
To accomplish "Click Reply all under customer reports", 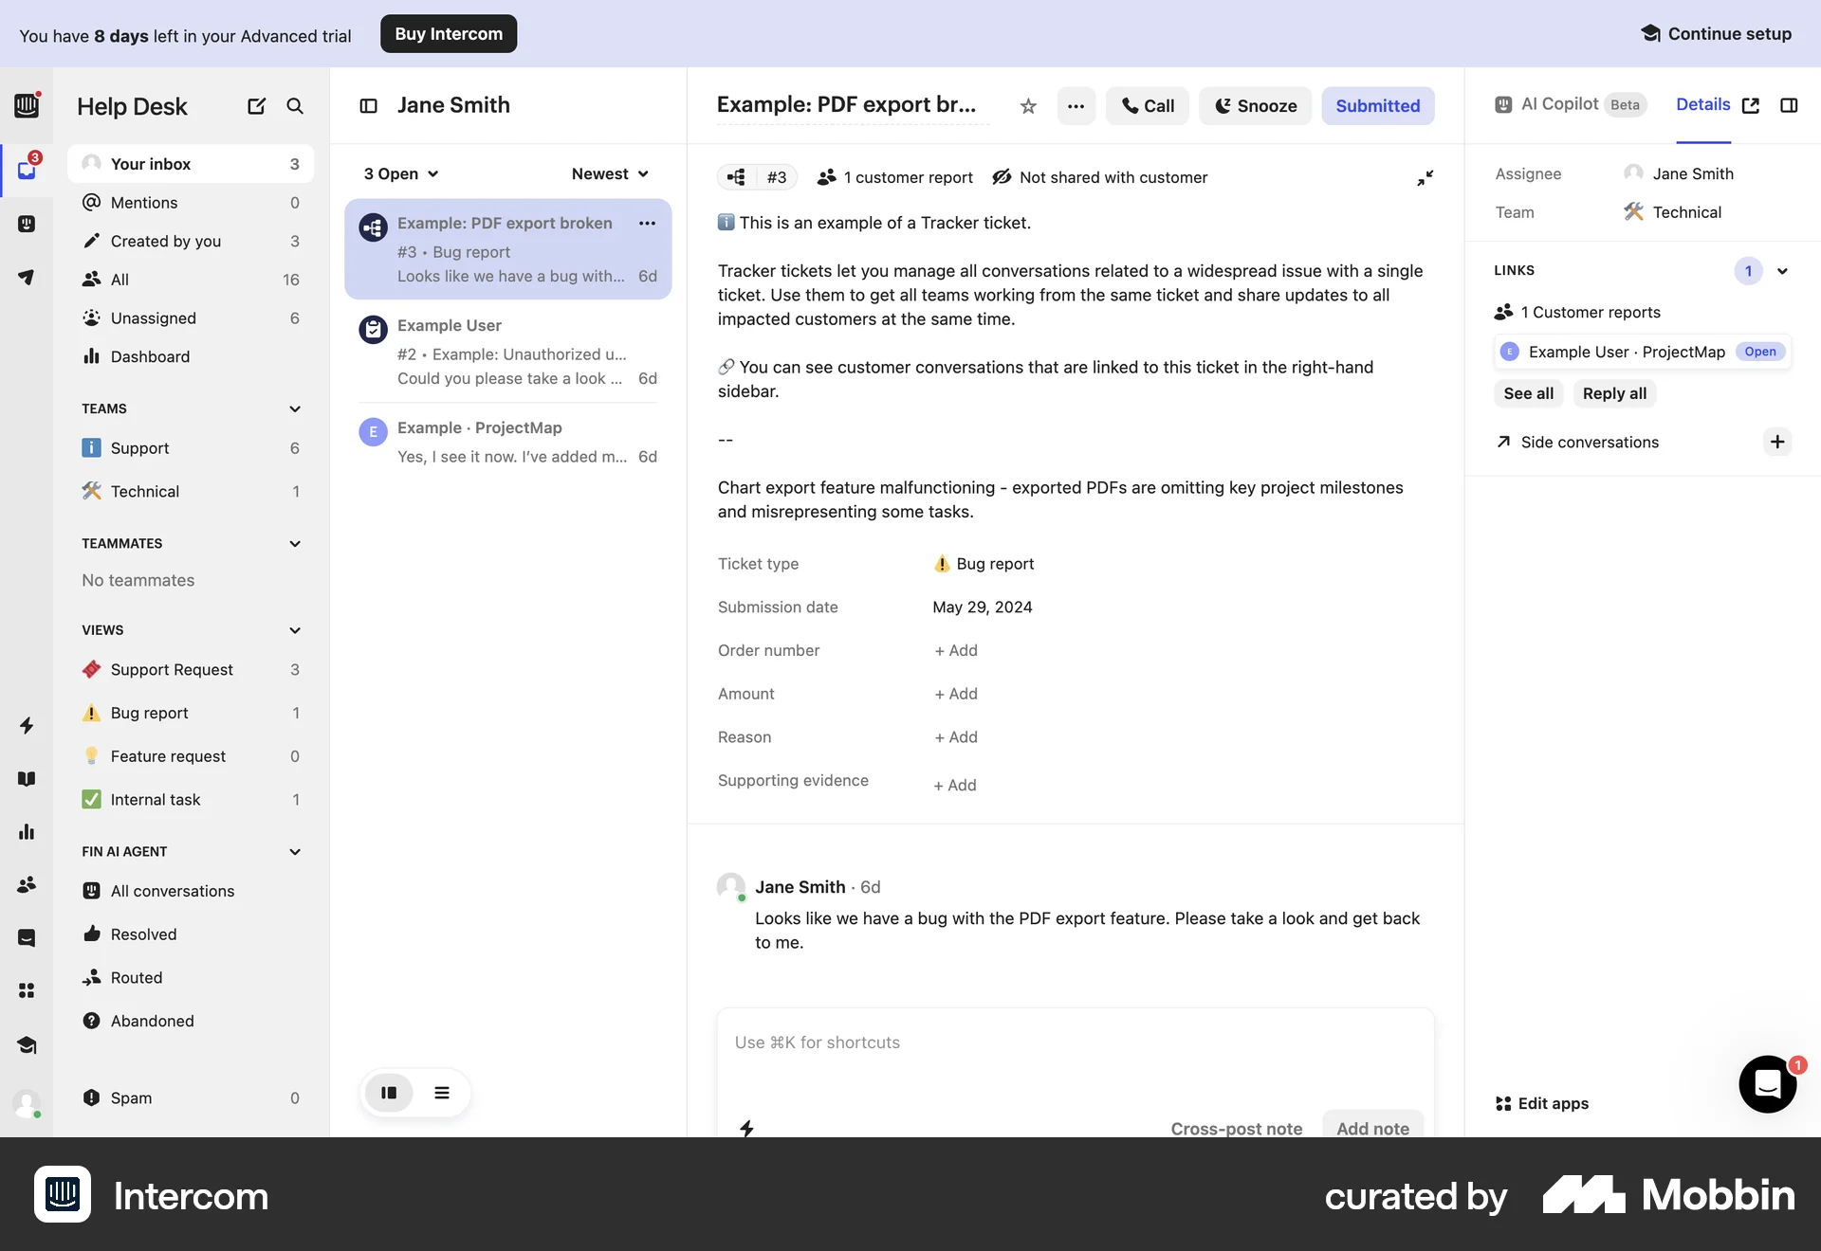I will tap(1613, 392).
